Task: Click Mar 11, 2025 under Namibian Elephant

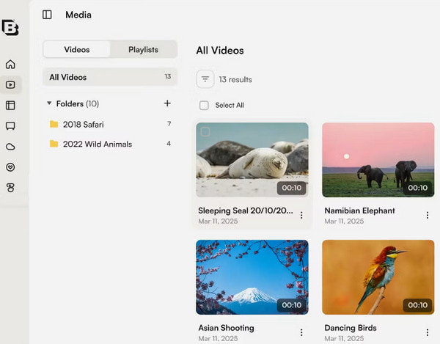Action: pyautogui.click(x=344, y=221)
